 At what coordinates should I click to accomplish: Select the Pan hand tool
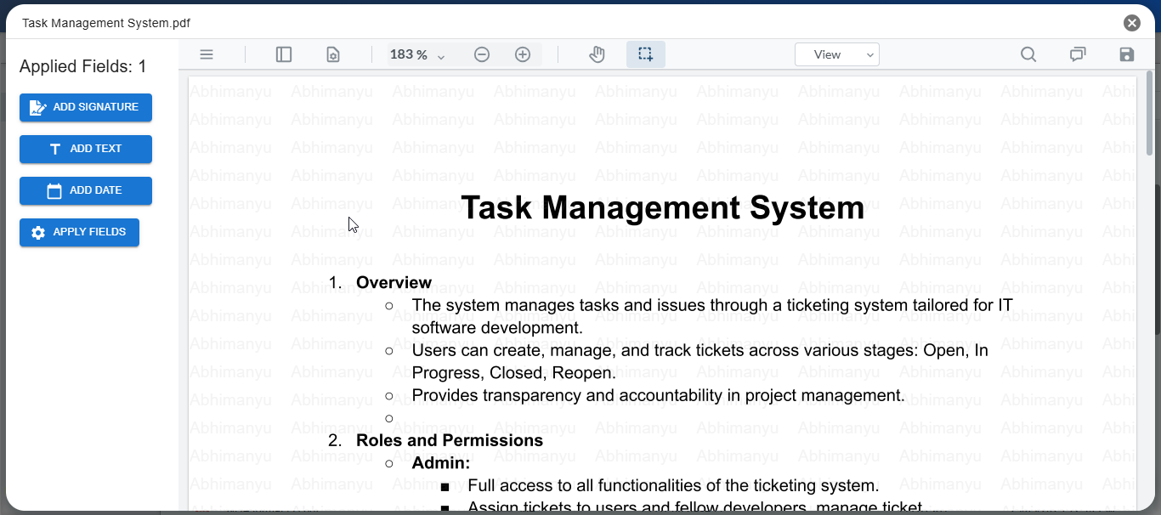(x=597, y=54)
